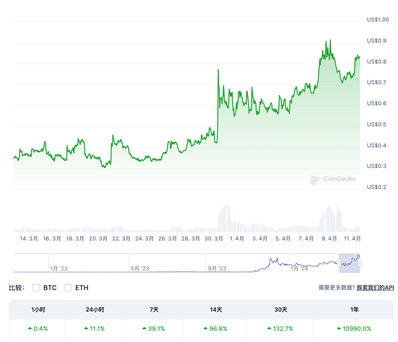398x342 pixels.
Task: Click the up arrow beside 39.1%
Action: click(x=144, y=328)
